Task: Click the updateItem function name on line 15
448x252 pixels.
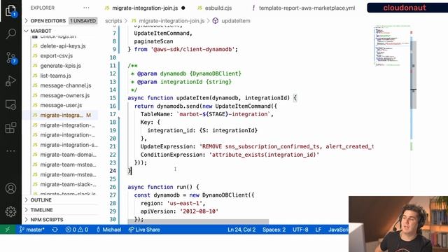Action: pyautogui.click(x=192, y=98)
